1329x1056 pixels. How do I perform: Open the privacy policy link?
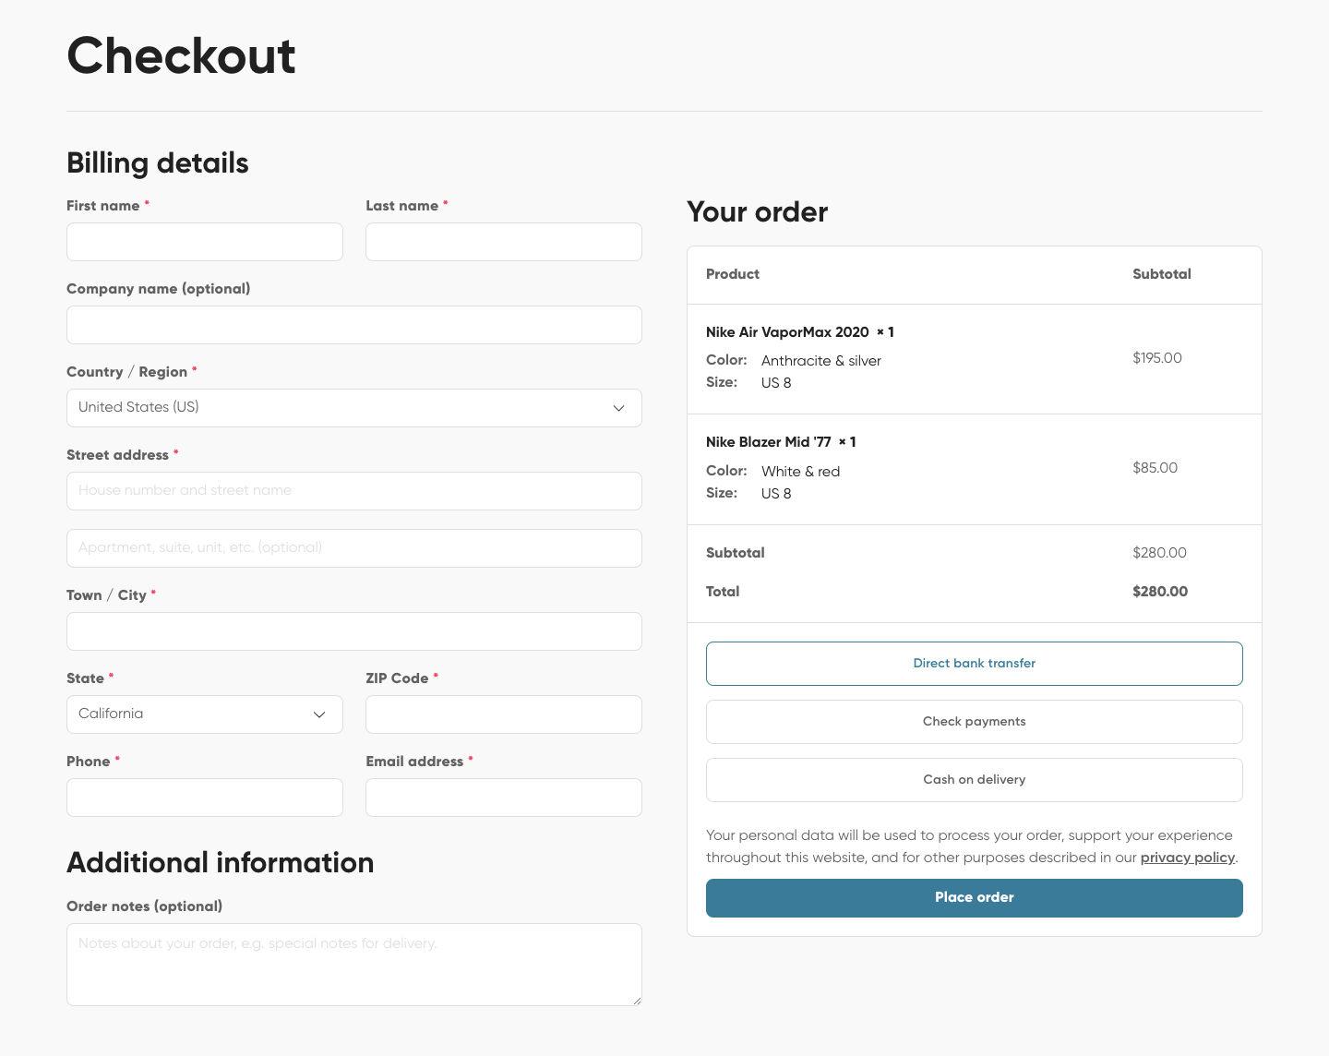point(1187,858)
